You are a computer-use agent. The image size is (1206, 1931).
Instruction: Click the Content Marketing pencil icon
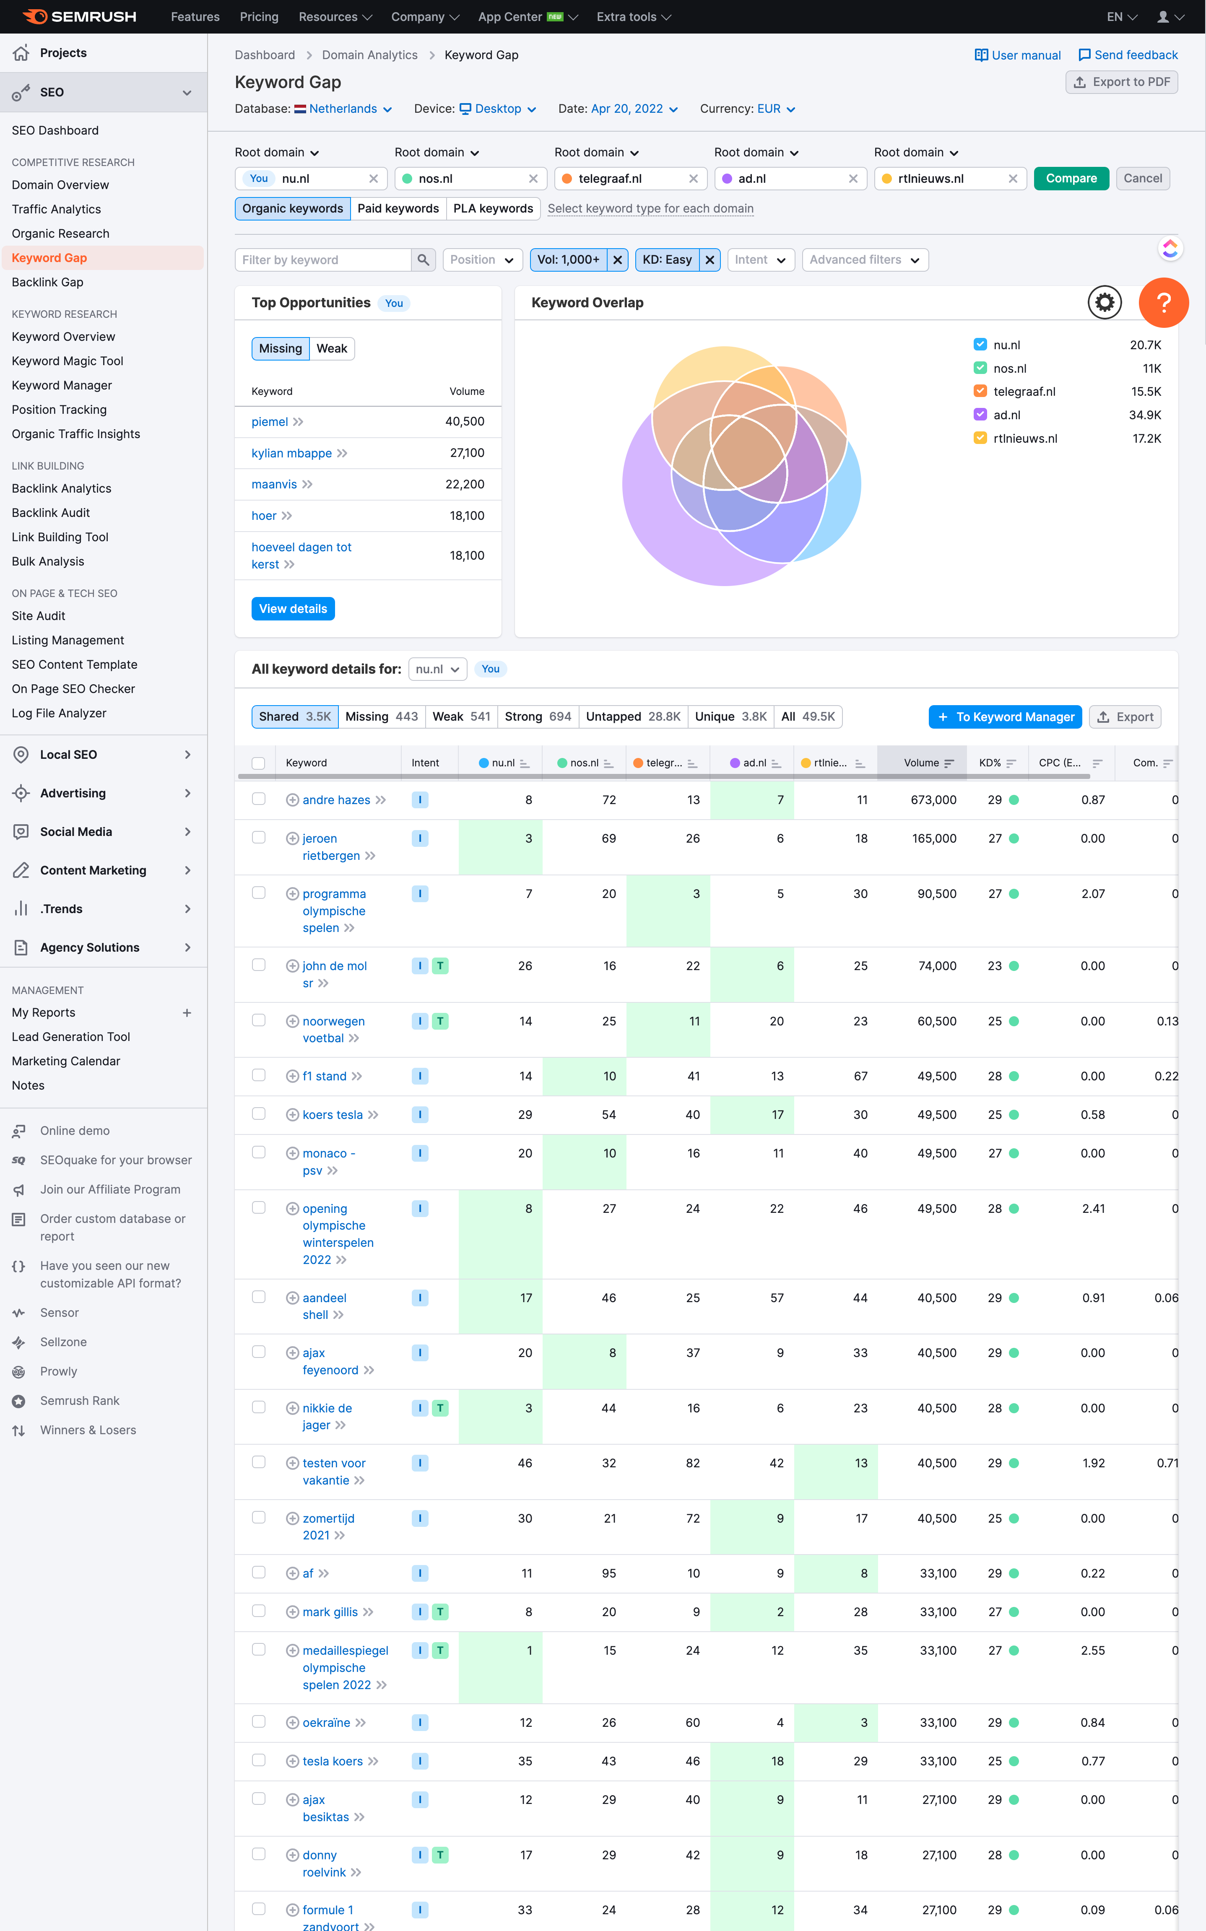click(x=21, y=870)
